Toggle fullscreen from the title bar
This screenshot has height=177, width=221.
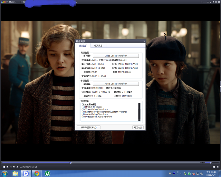coord(216,2)
